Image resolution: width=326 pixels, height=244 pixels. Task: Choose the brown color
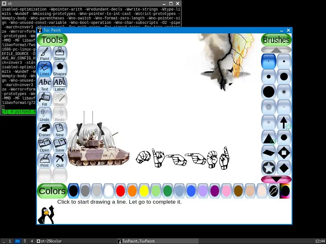[x=238, y=191]
